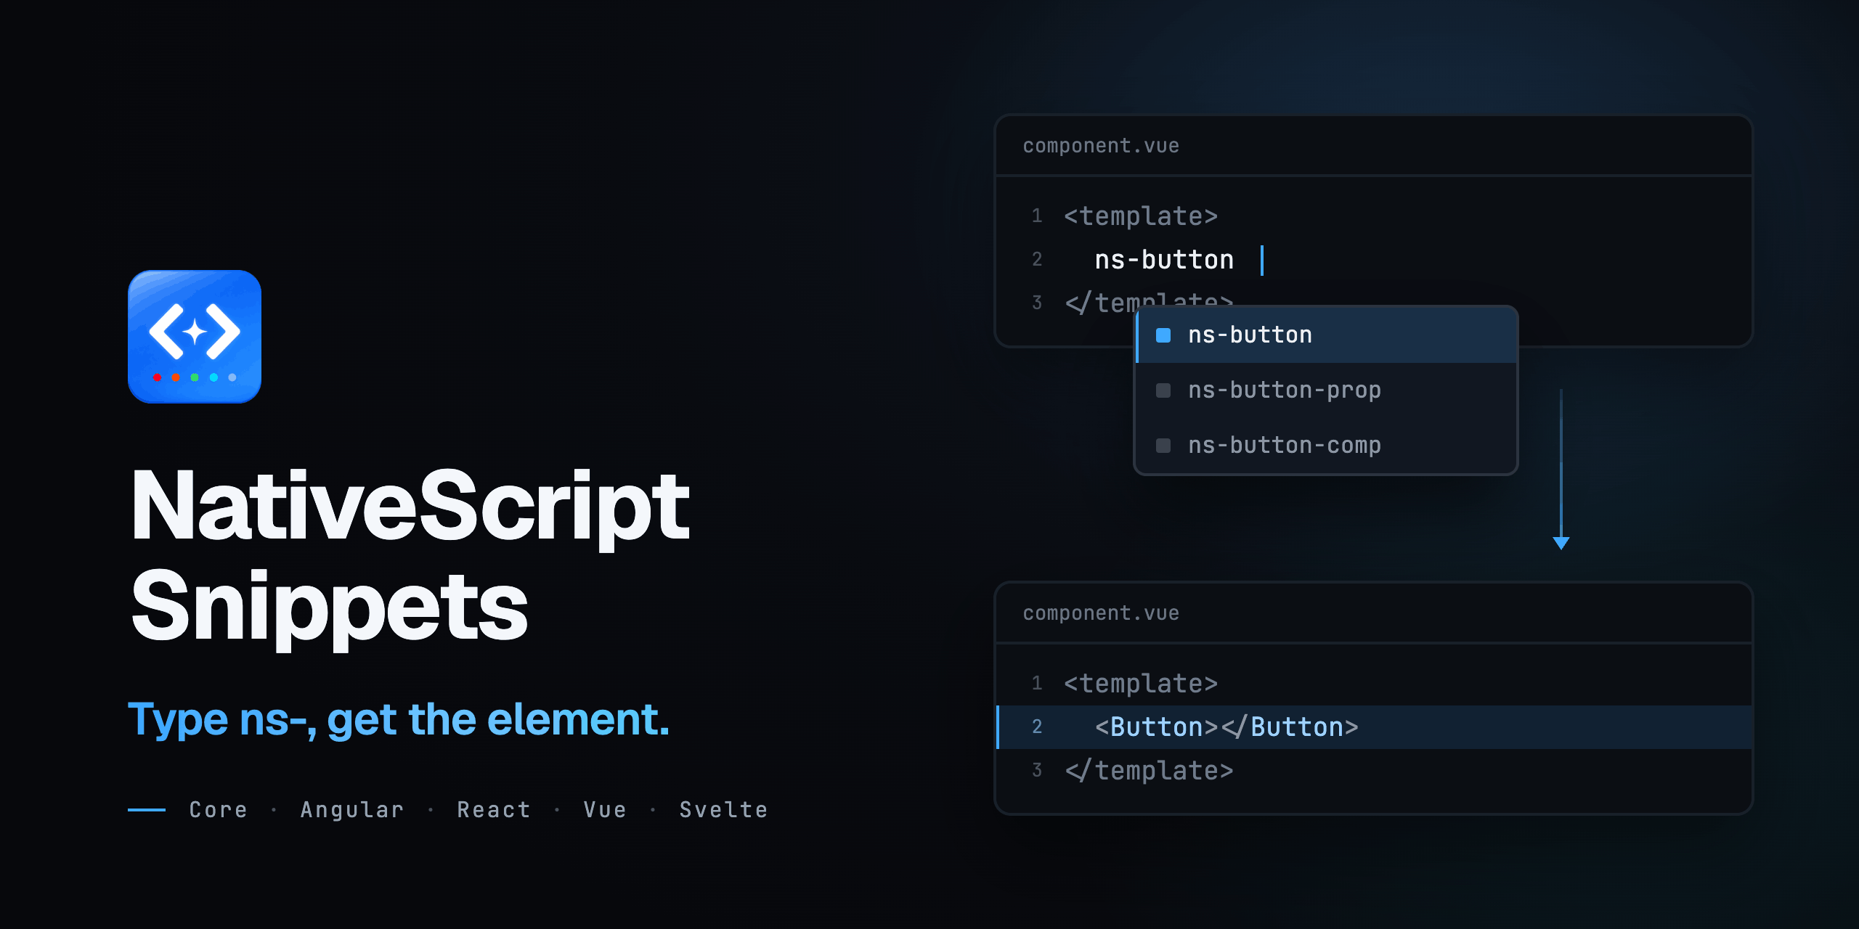This screenshot has width=1859, height=929.
Task: Click the React framework label
Action: click(x=494, y=810)
